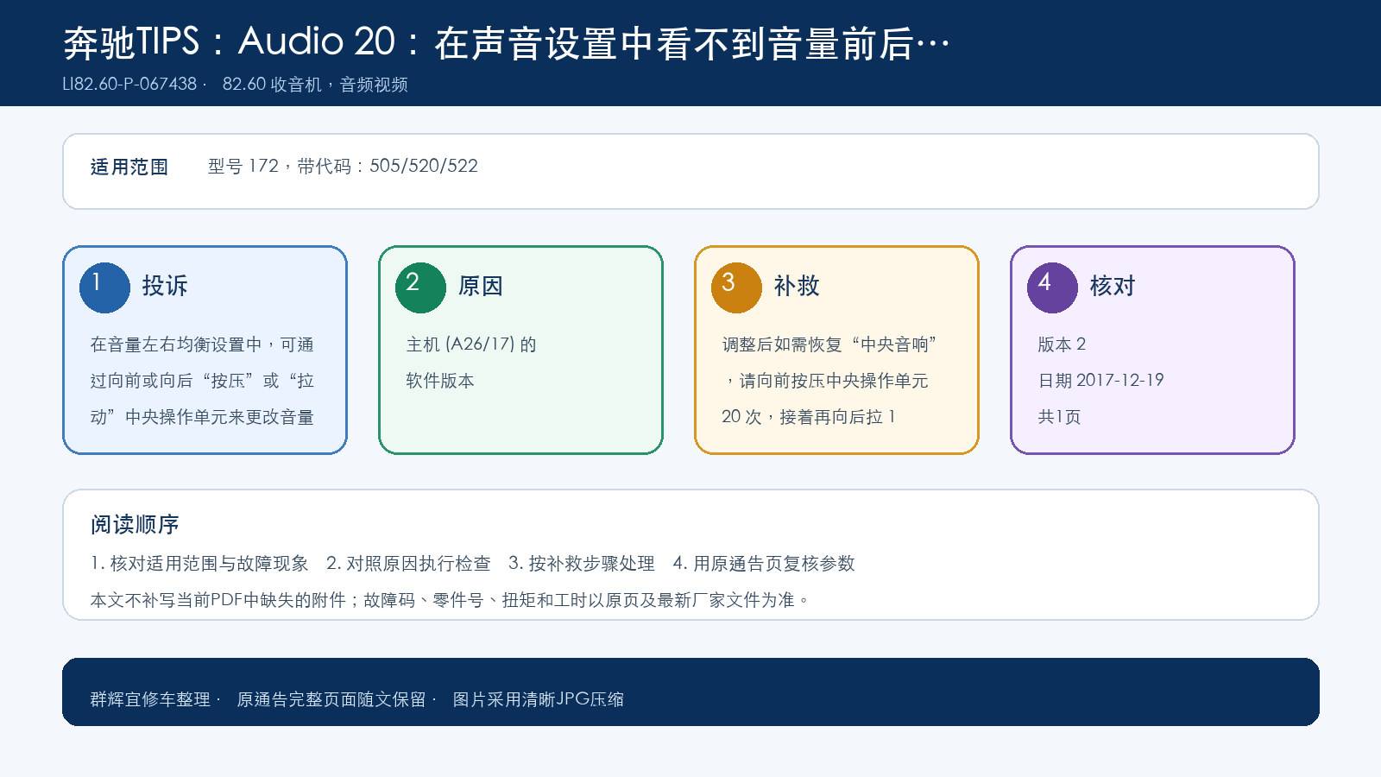Screen dimensions: 1381x777
Task: Click the line 动"中央操作单元来更改音量
Action: 202,417
